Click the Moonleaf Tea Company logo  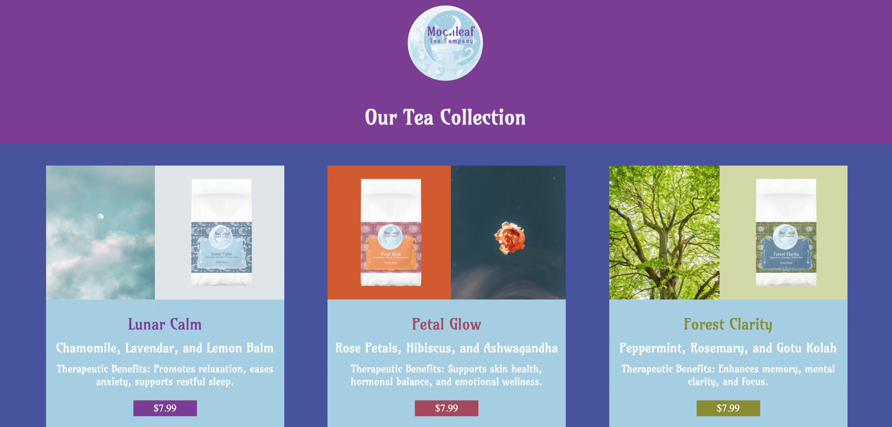[445, 43]
